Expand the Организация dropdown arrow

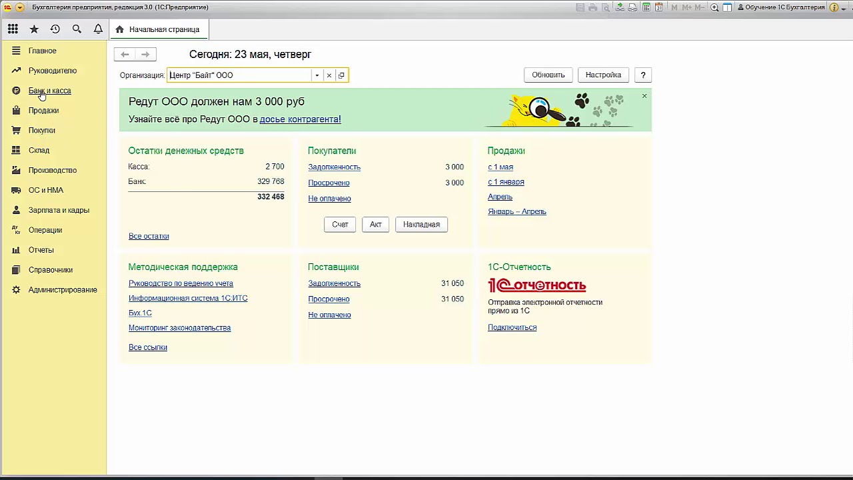click(x=317, y=75)
